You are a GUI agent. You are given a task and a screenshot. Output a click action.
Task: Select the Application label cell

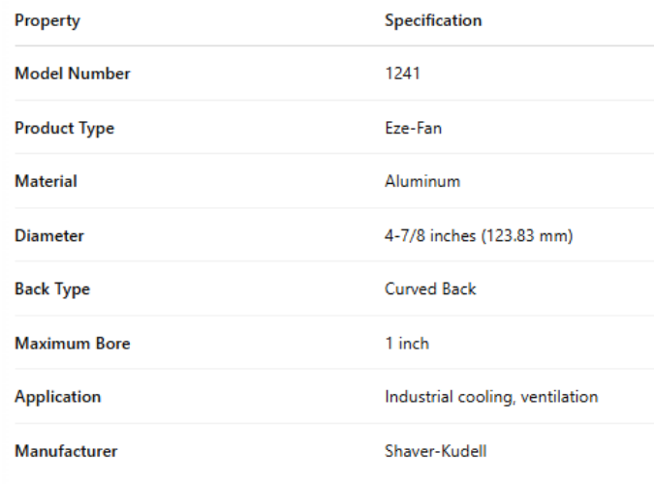coord(58,397)
